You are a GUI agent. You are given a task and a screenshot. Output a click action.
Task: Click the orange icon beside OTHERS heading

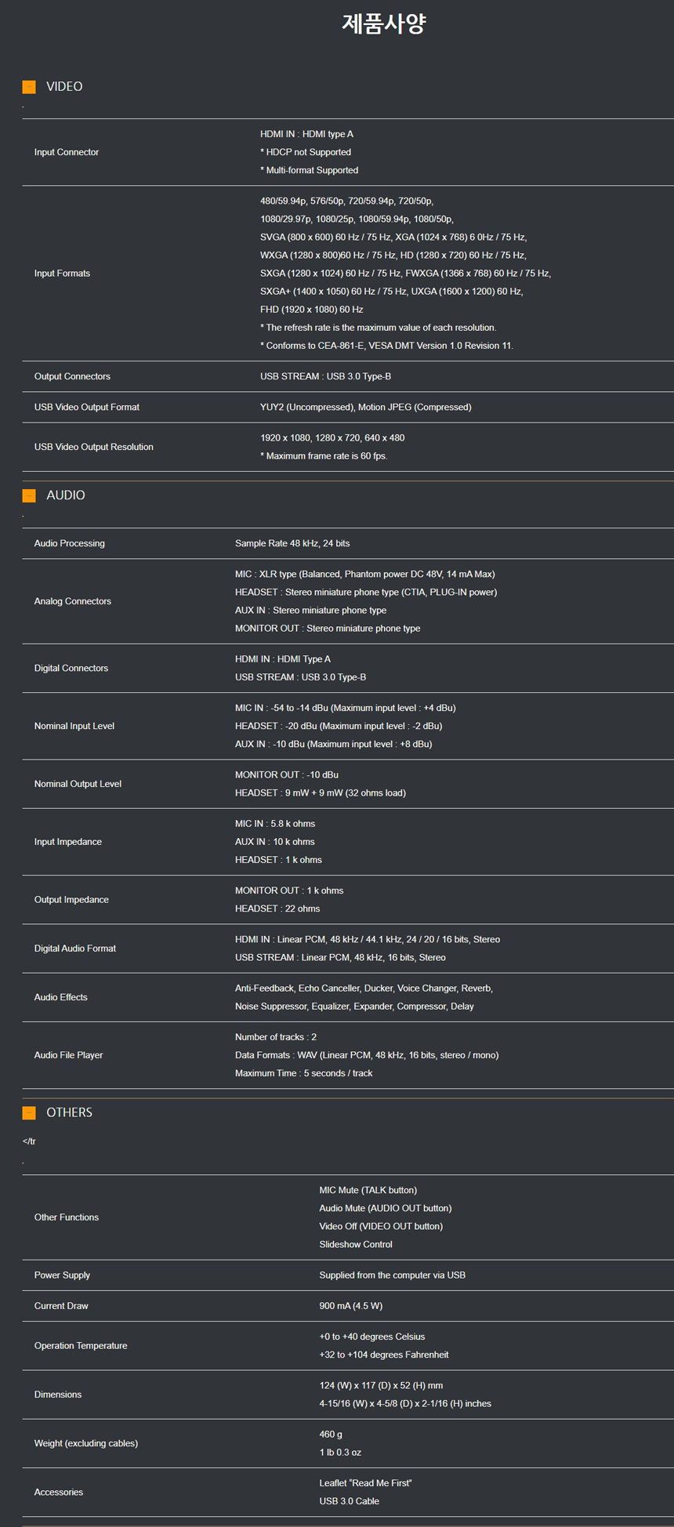tap(29, 1112)
